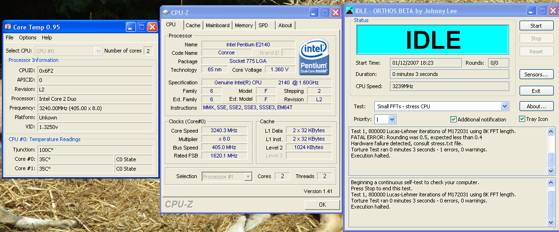Click the L1 Data cache value
Screen dimensions: 559x232
pyautogui.click(x=309, y=131)
